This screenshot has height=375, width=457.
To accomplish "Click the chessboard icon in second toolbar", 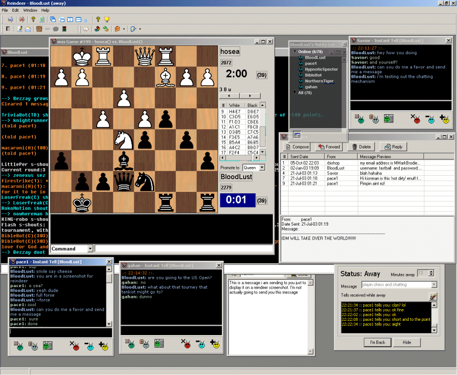I will coord(39,29).
